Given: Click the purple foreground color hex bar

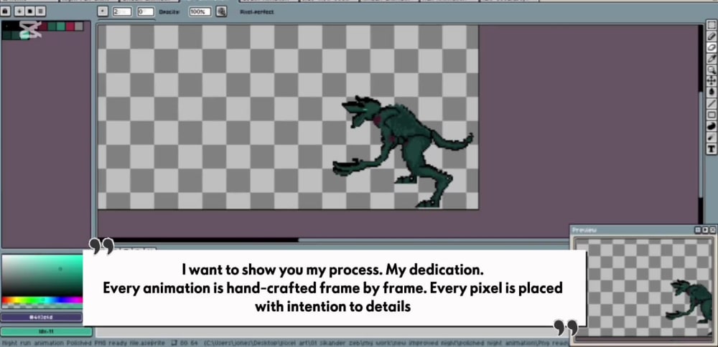Looking at the screenshot, I should pos(42,317).
